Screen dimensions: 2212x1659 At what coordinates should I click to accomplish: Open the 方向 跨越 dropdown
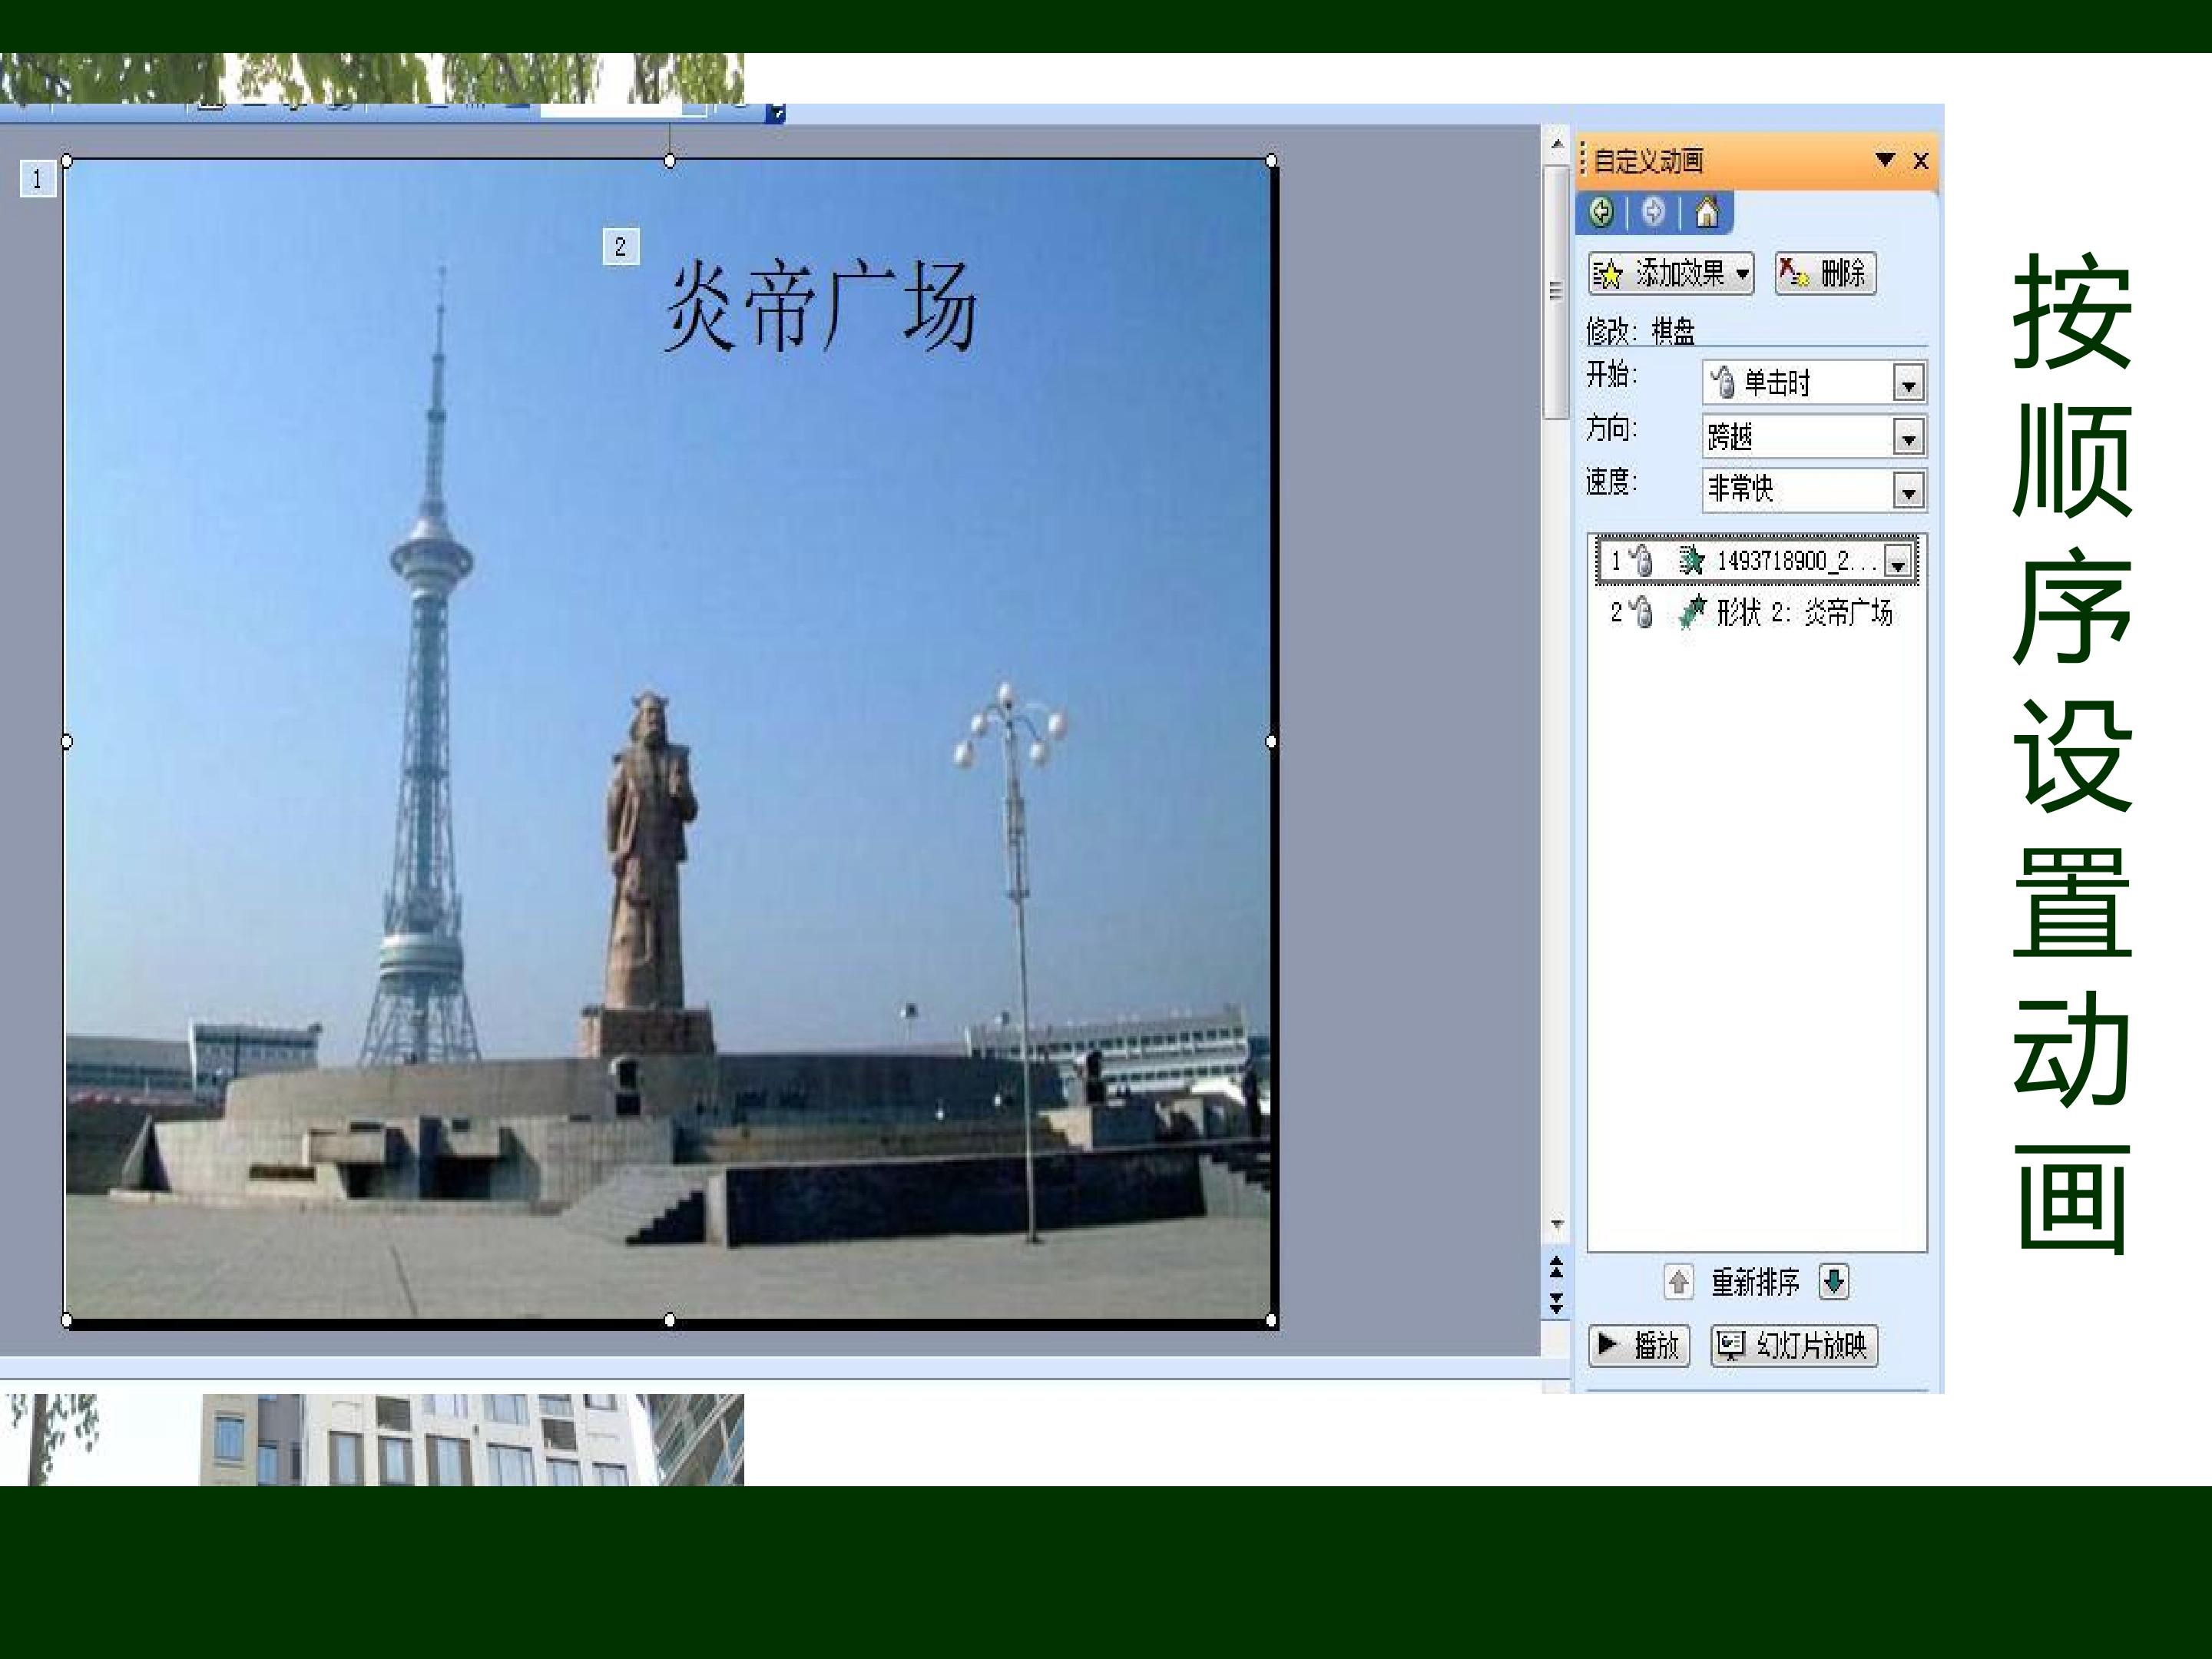[1908, 438]
